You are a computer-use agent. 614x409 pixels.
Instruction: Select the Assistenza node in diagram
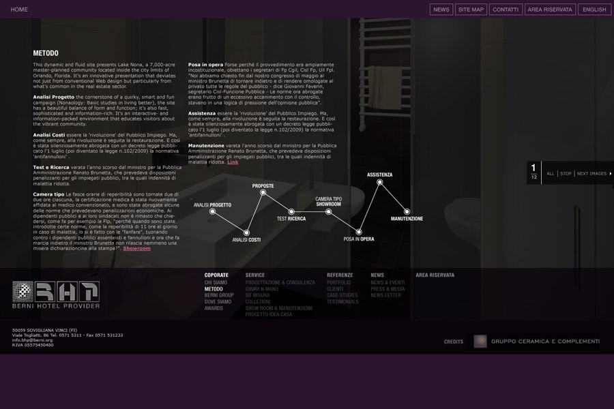coord(379,182)
